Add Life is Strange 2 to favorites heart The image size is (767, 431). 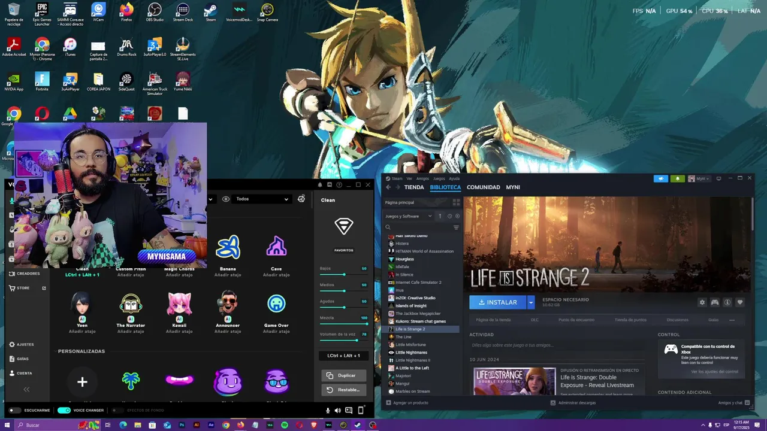coord(740,302)
